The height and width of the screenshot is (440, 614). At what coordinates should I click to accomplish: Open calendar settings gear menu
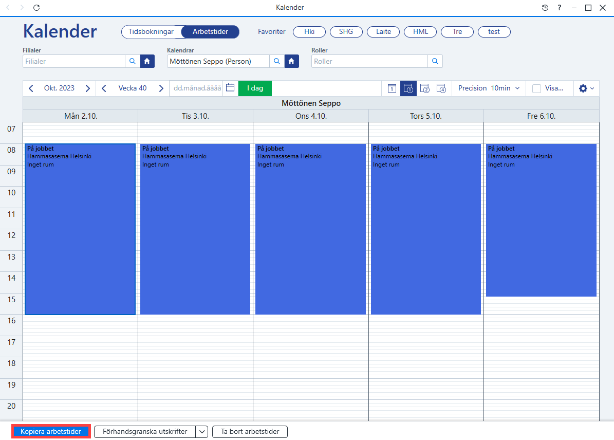click(586, 88)
